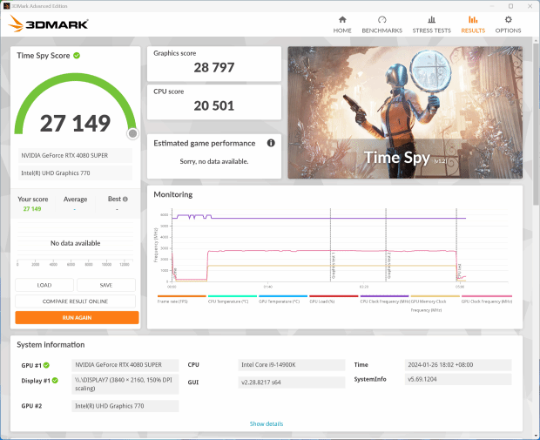Toggle CPU Clock Frequency legend item
The height and width of the screenshot is (440, 540).
click(384, 299)
